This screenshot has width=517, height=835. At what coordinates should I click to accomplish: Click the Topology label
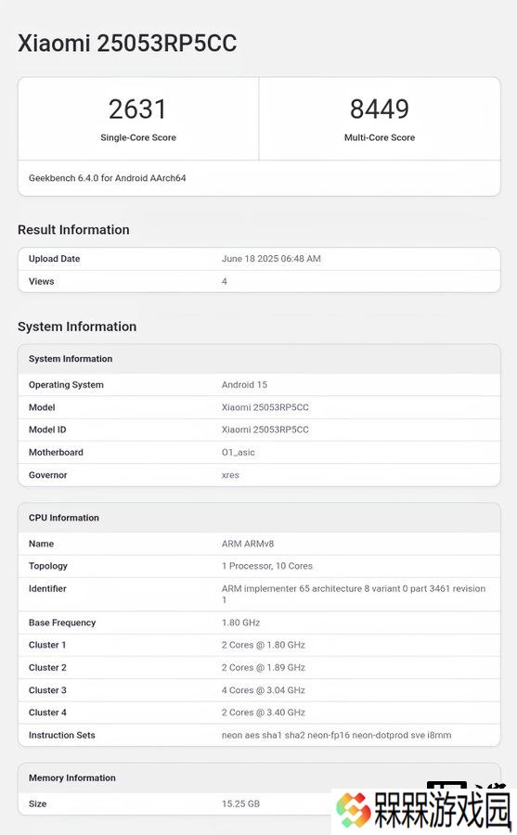(x=48, y=566)
